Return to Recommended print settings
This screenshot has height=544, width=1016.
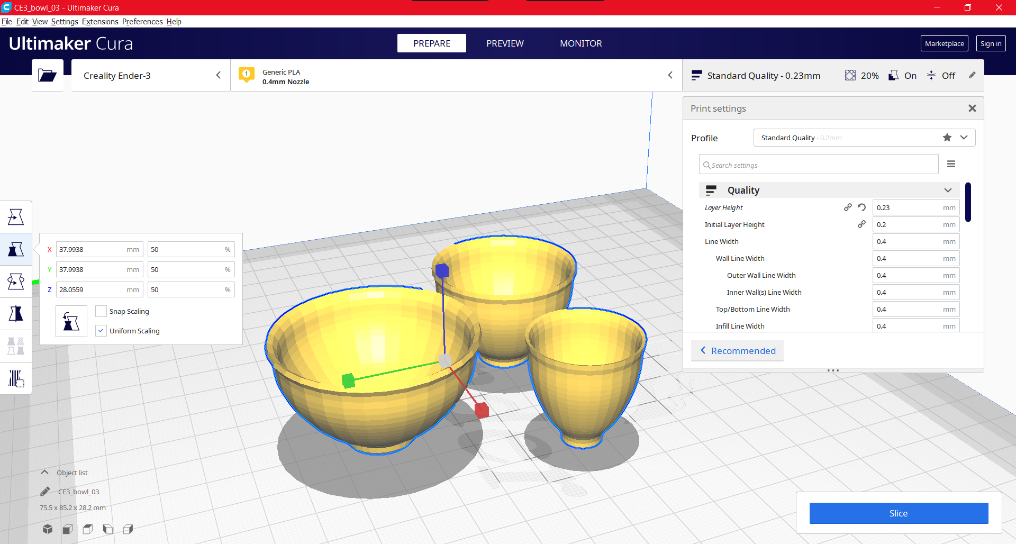point(737,350)
